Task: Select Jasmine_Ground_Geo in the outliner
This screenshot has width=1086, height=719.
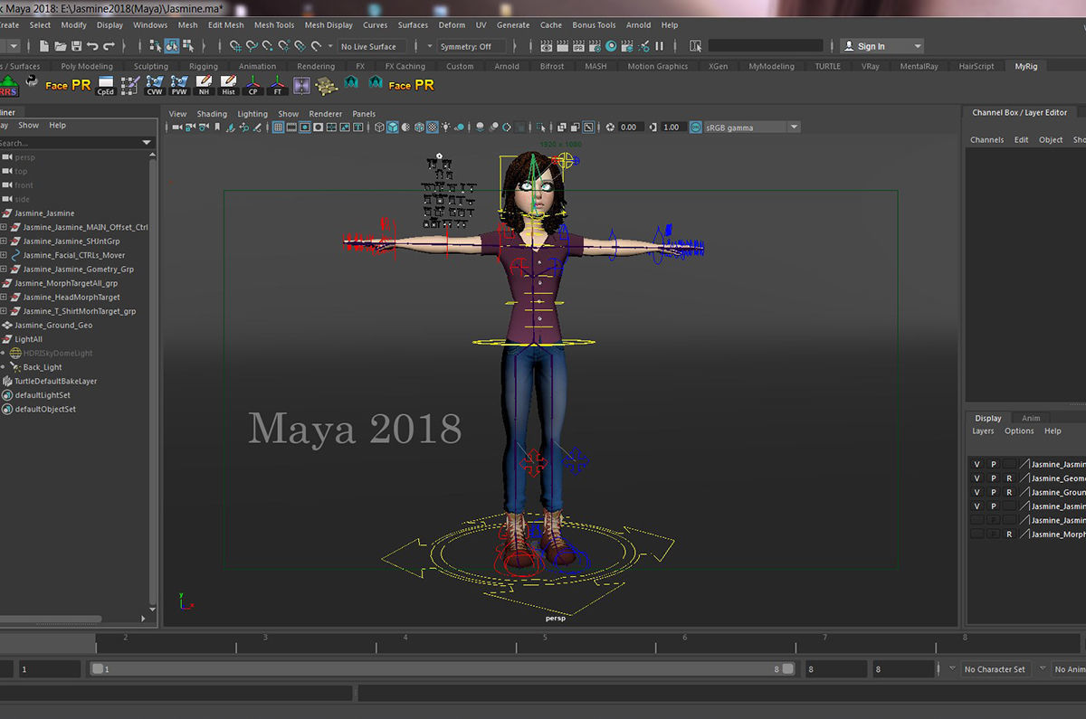Action: (52, 325)
